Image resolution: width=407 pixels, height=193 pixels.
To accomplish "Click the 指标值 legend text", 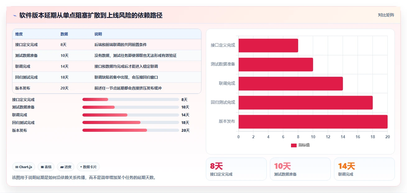I will (x=304, y=145).
